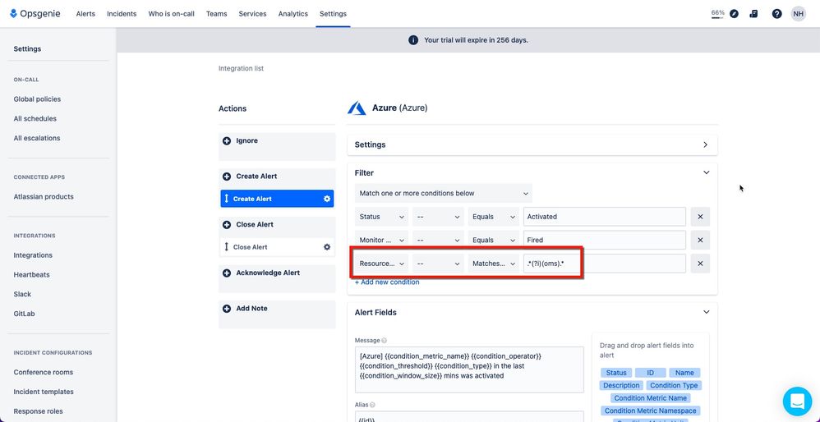The image size is (820, 422).
Task: Open Incident templates in sidebar
Action: tap(44, 392)
